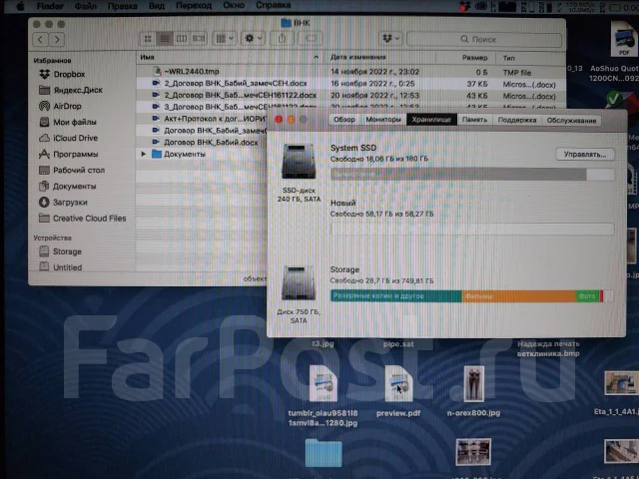The height and width of the screenshot is (479, 639).
Task: Click the SSD-диск 240 ГБ drive icon
Action: [299, 162]
